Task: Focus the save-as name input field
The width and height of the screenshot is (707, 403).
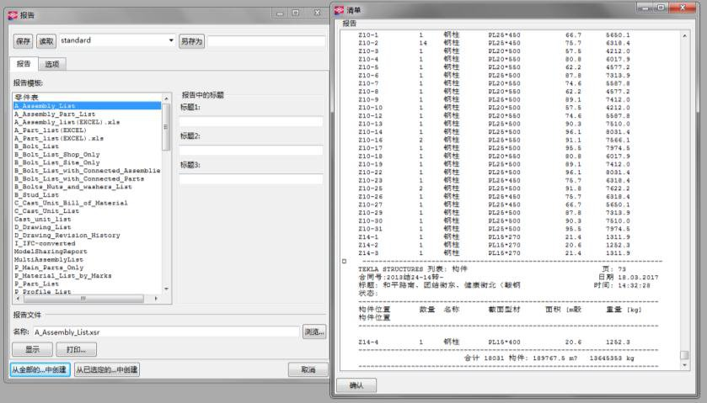Action: point(266,41)
